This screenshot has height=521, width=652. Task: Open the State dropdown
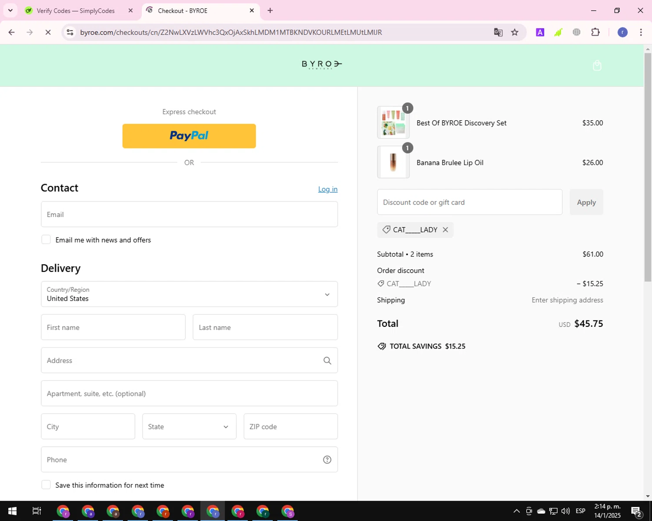(x=189, y=426)
